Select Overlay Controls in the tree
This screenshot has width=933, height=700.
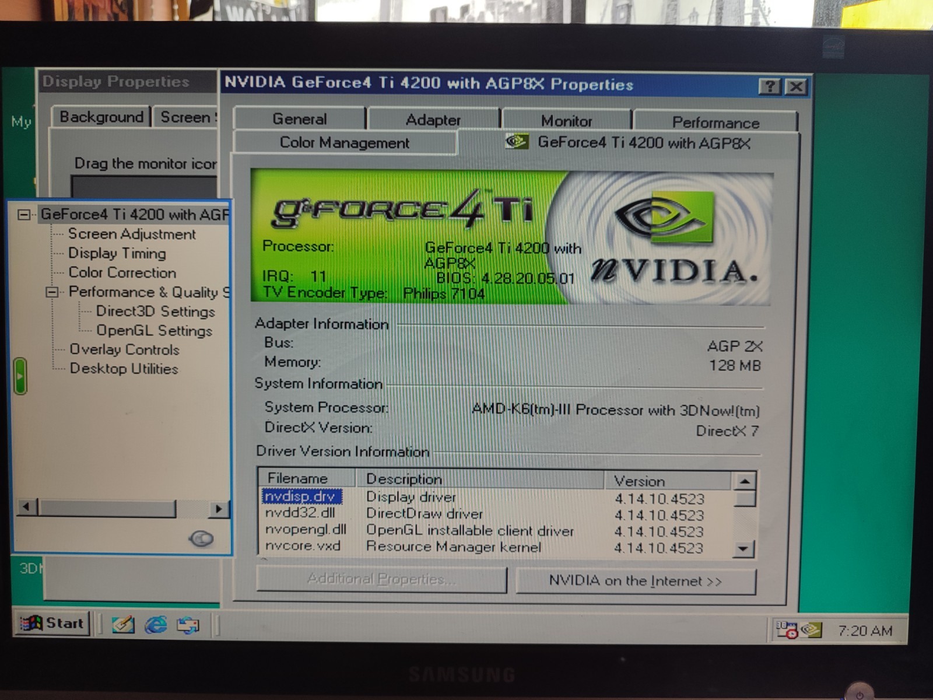[124, 349]
